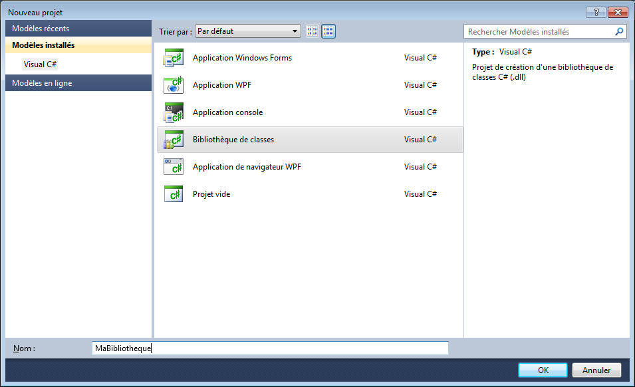Close the Nouveau projet dialog

tap(617, 13)
